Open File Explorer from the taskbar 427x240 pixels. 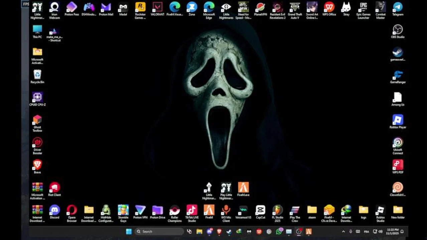click(199, 231)
